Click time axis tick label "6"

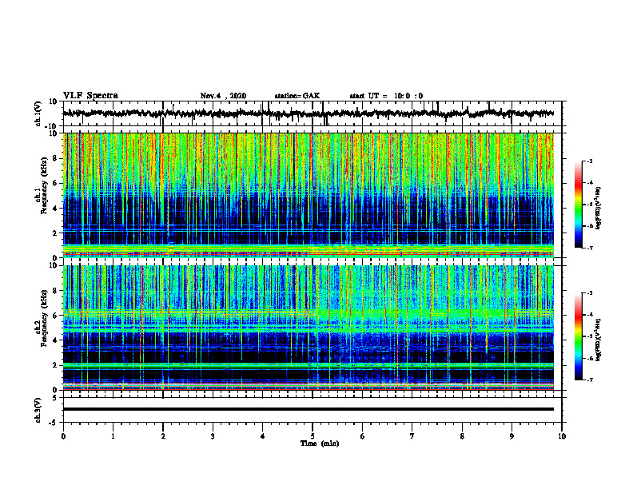[363, 436]
